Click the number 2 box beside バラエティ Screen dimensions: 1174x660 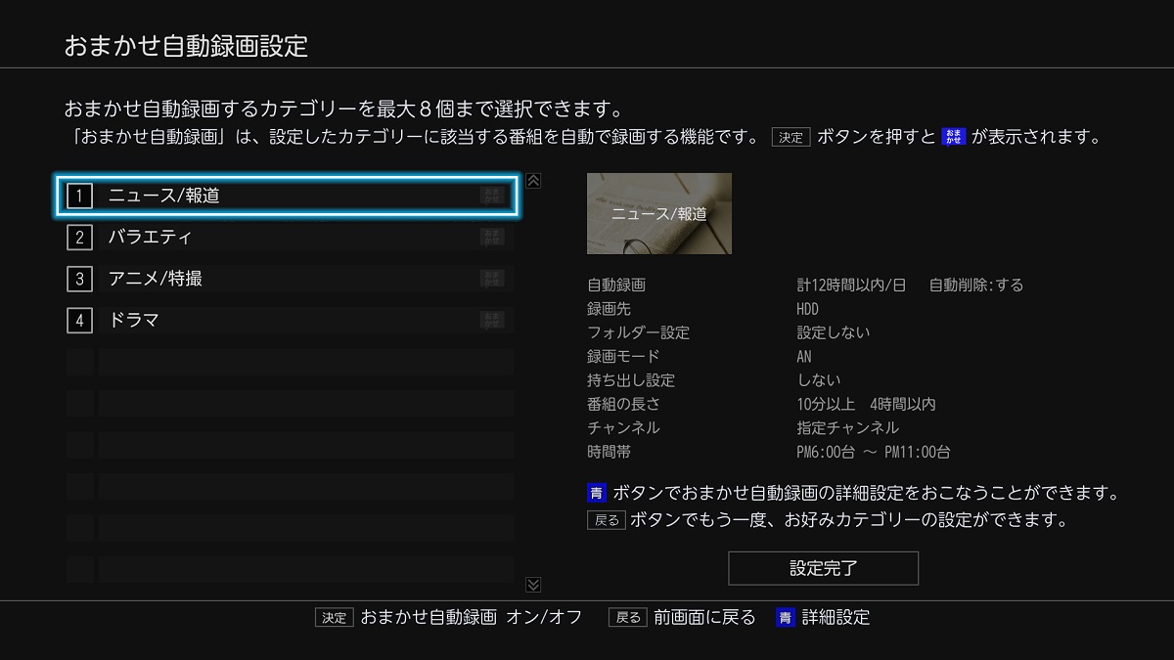tap(79, 238)
